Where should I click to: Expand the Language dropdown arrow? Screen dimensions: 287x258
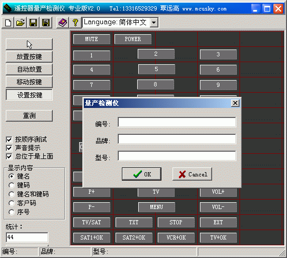[154, 23]
